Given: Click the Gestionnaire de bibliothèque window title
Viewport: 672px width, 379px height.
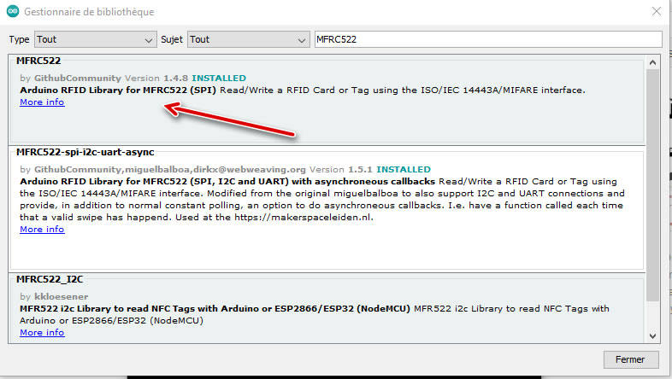Looking at the screenshot, I should pyautogui.click(x=89, y=12).
